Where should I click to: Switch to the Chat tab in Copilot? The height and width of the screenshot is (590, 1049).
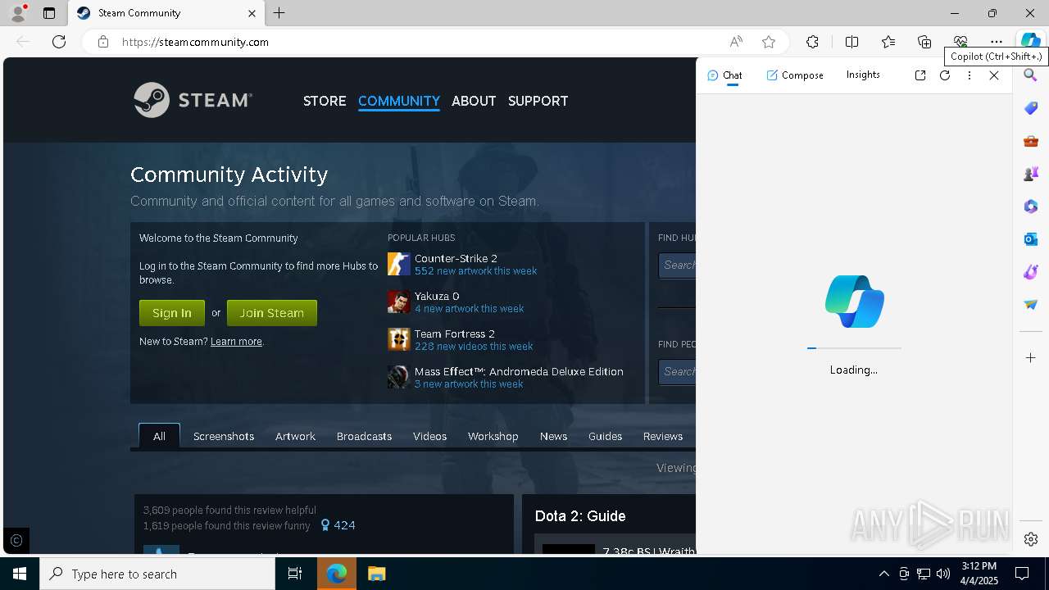(x=724, y=75)
